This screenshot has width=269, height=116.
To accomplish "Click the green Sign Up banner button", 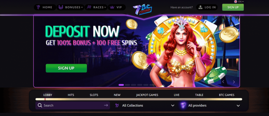I will [66, 68].
